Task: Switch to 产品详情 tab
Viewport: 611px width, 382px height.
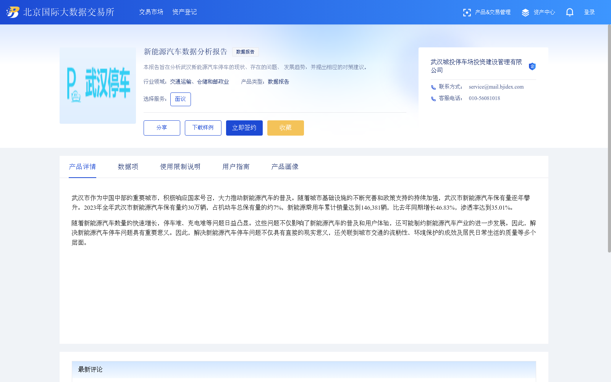Action: click(82, 167)
